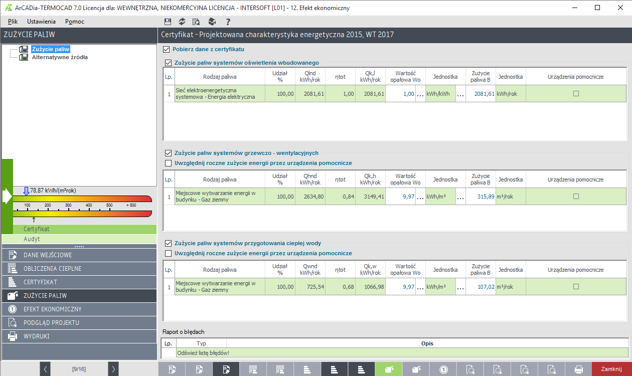Toggle Pobierz dane z certyfikatu checkbox
632x376 pixels.
(166, 50)
